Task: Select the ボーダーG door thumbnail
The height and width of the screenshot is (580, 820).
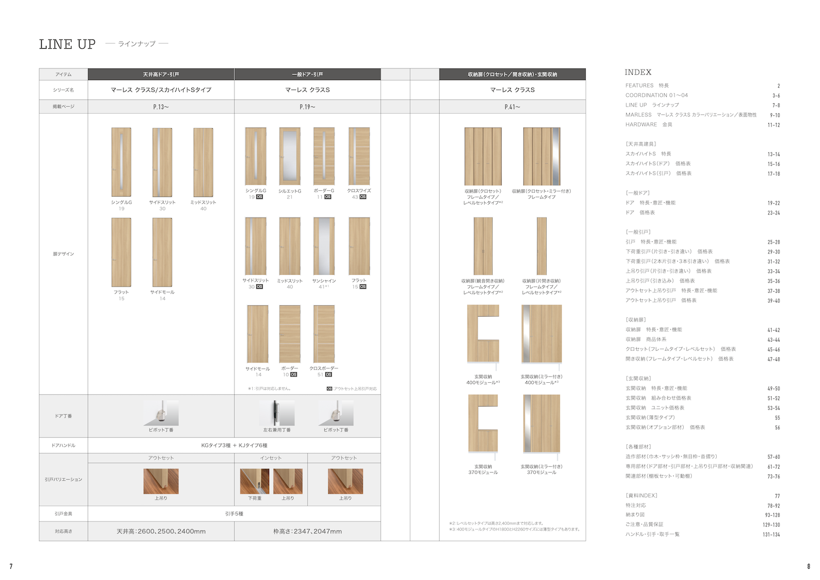Action: (324, 156)
